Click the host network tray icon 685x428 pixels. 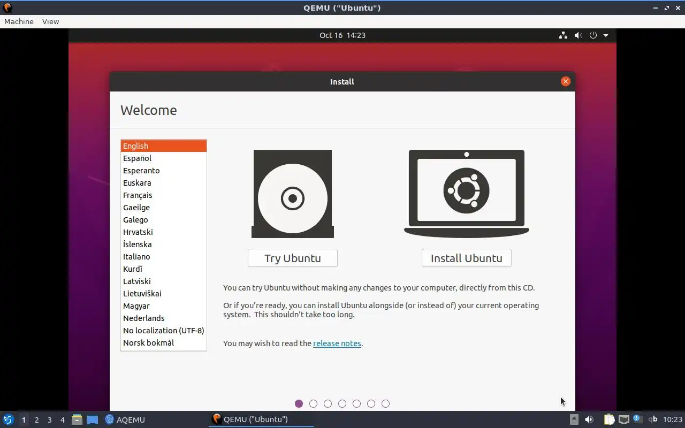tap(623, 419)
